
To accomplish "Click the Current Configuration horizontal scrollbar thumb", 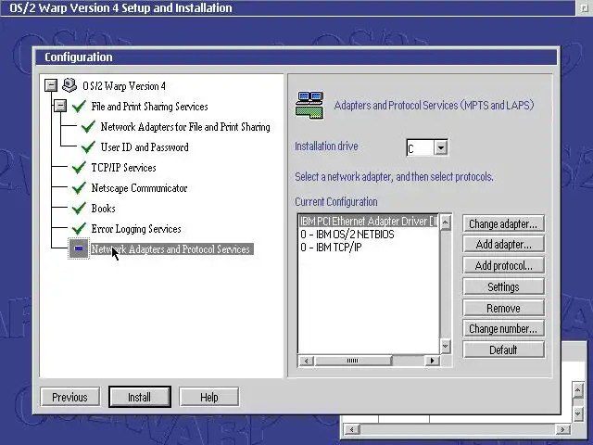I will (x=352, y=361).
